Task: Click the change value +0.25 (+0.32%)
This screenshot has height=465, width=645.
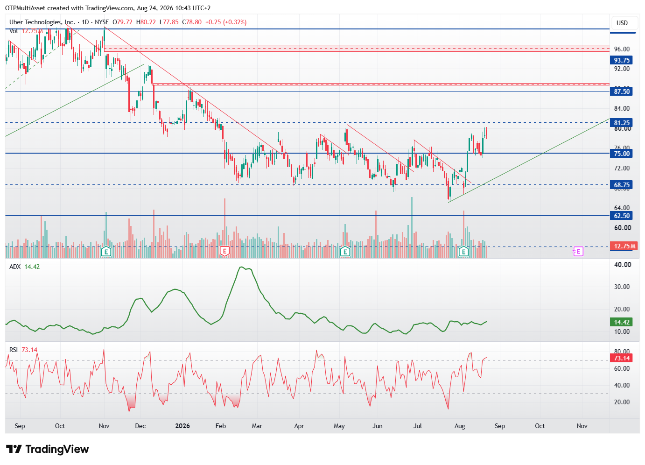Action: (x=226, y=22)
